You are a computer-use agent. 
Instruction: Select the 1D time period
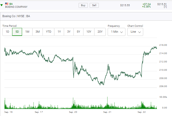click(7, 32)
